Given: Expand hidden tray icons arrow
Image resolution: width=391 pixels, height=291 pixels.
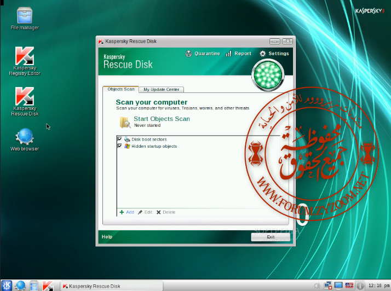Looking at the screenshot, I should (x=317, y=286).
